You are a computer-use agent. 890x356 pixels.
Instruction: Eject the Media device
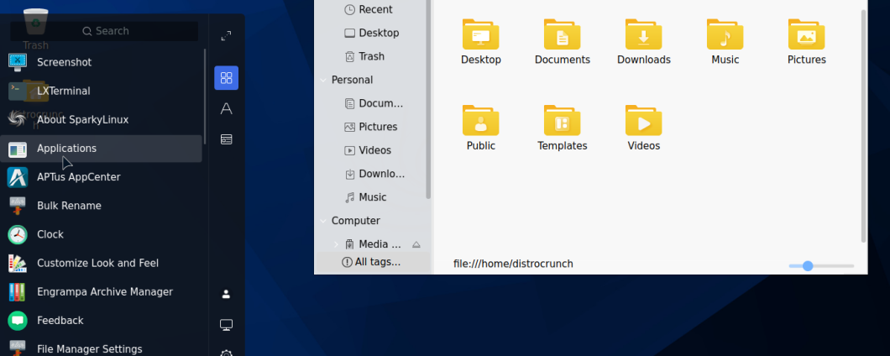coord(416,244)
